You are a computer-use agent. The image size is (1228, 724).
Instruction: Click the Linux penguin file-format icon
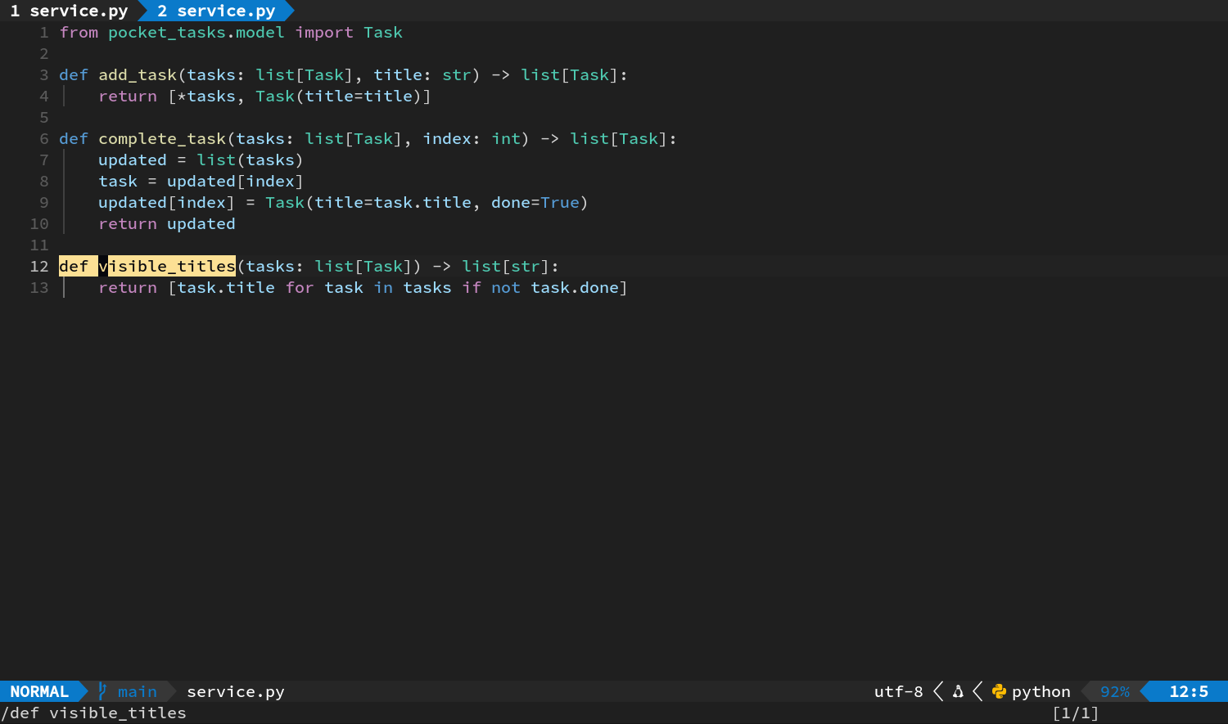coord(958,691)
